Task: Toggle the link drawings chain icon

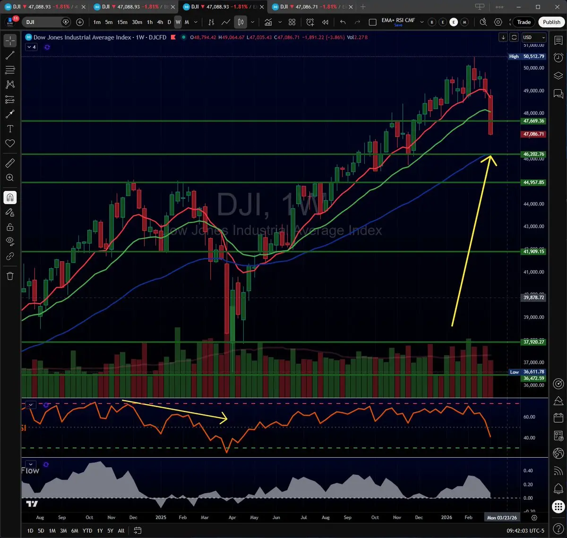Action: pyautogui.click(x=10, y=256)
